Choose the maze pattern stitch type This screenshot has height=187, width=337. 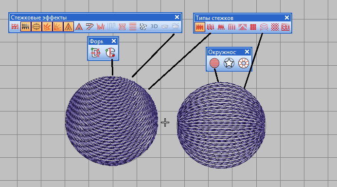[x=285, y=27]
